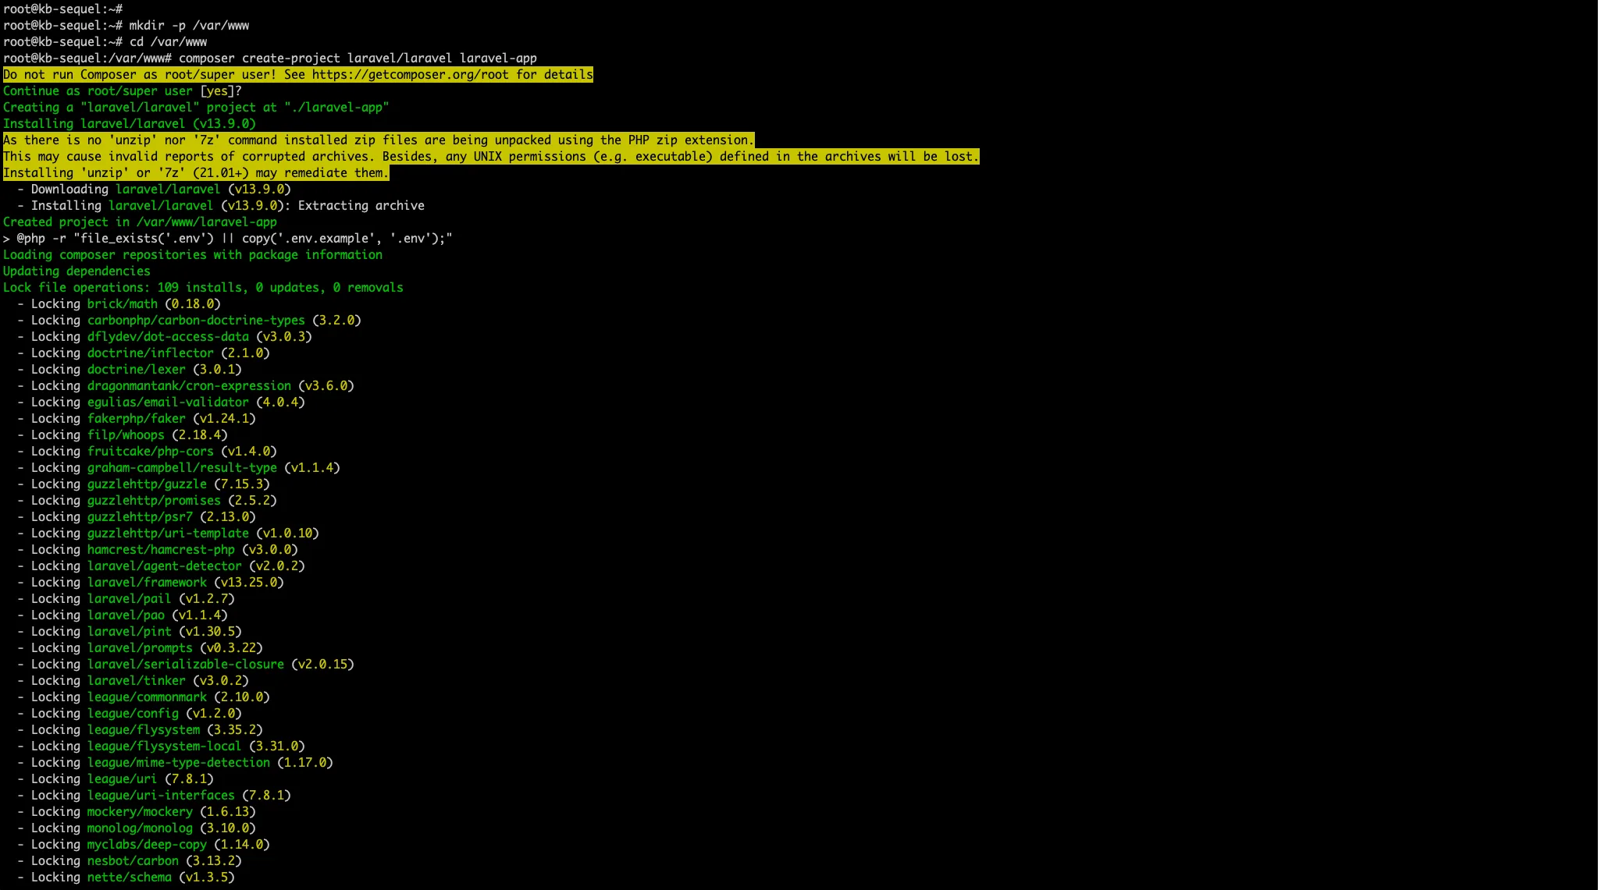1598x890 pixels.
Task: Click the 'Downloading laravel/laravel' line
Action: click(155, 190)
